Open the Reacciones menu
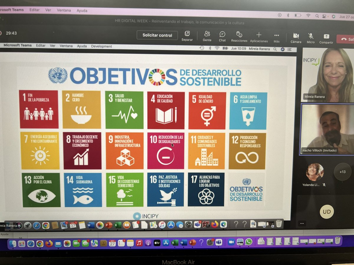 [x=239, y=36]
